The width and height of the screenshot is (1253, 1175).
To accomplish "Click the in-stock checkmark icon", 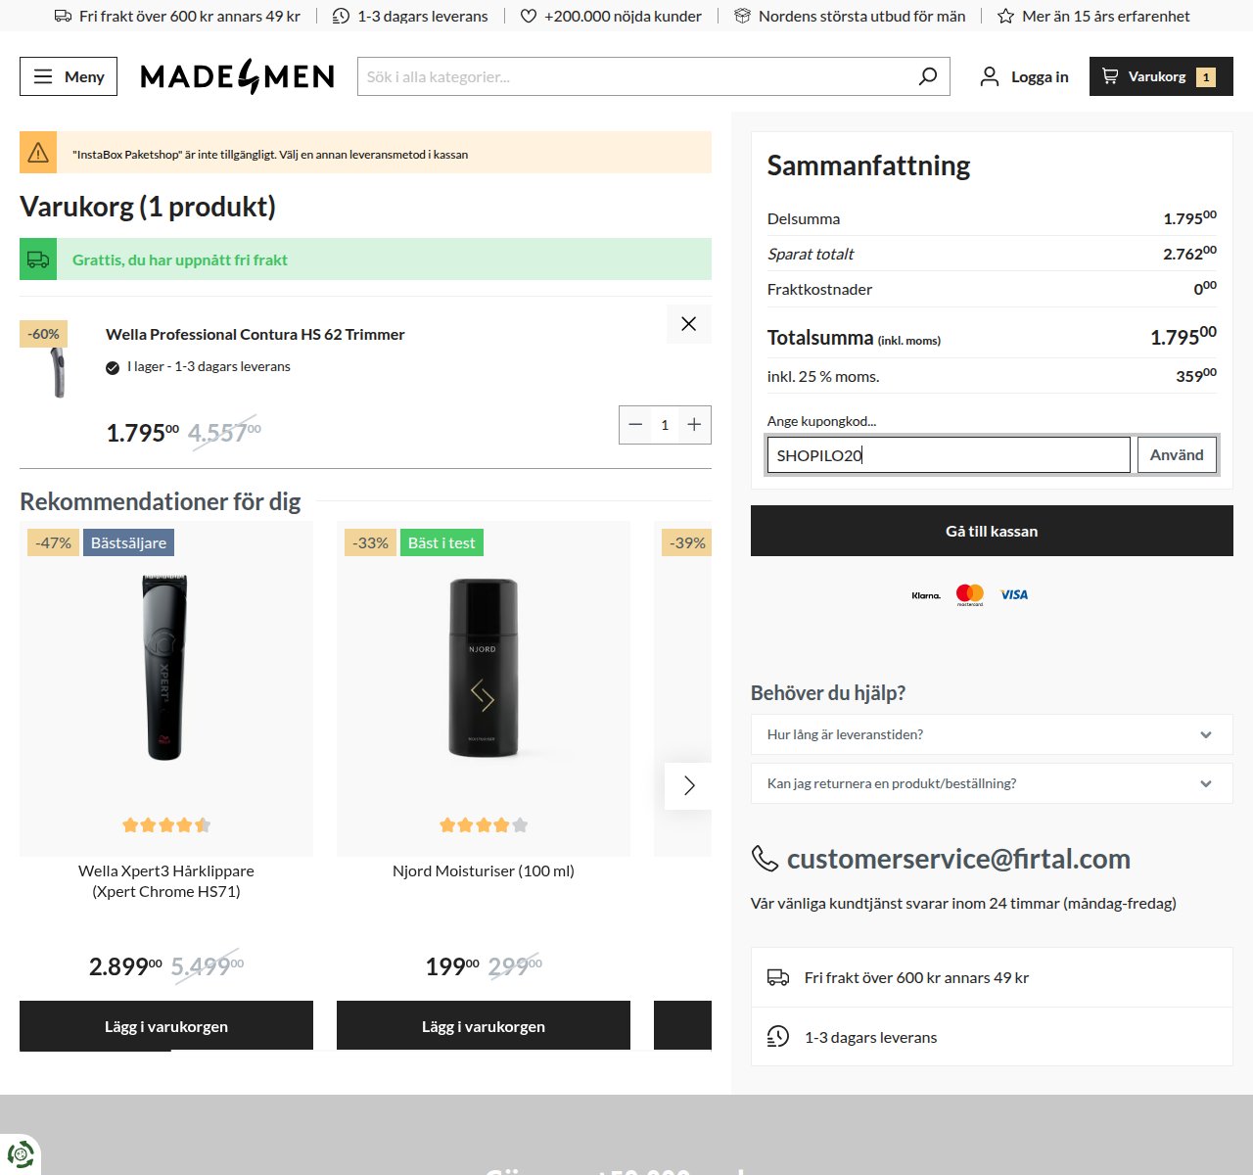I will 113,368.
